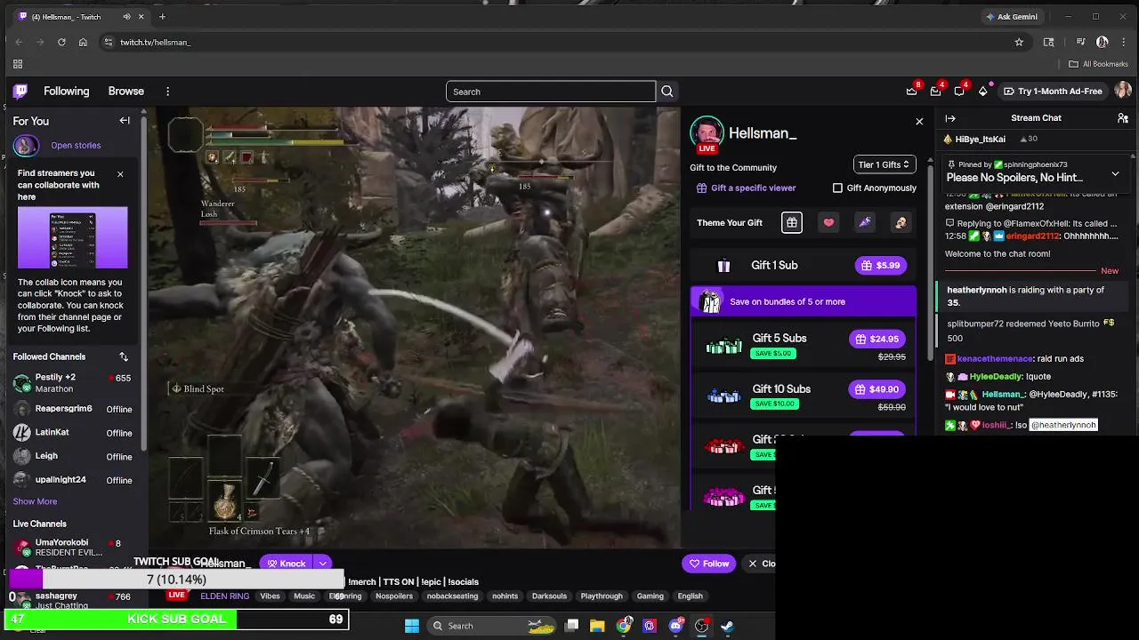Sort Followed Channels with arrows icon

(x=124, y=356)
